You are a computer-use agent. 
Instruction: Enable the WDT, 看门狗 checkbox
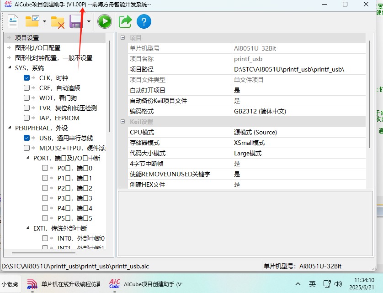tap(27, 98)
